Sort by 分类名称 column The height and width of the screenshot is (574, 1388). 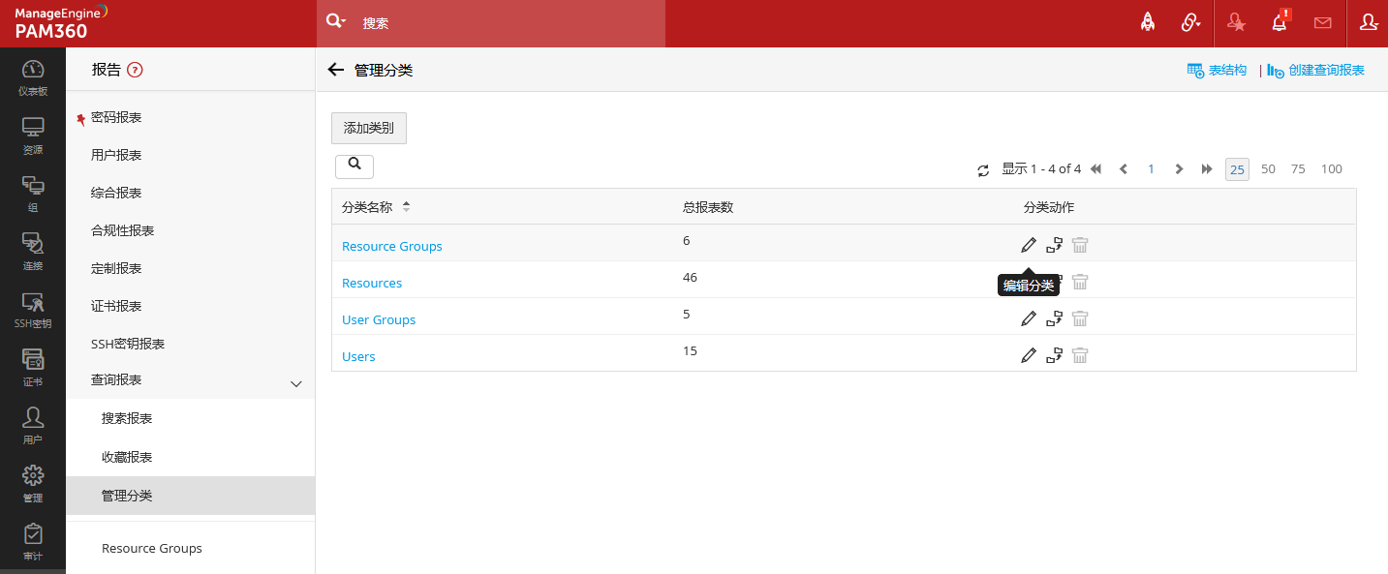(x=406, y=207)
